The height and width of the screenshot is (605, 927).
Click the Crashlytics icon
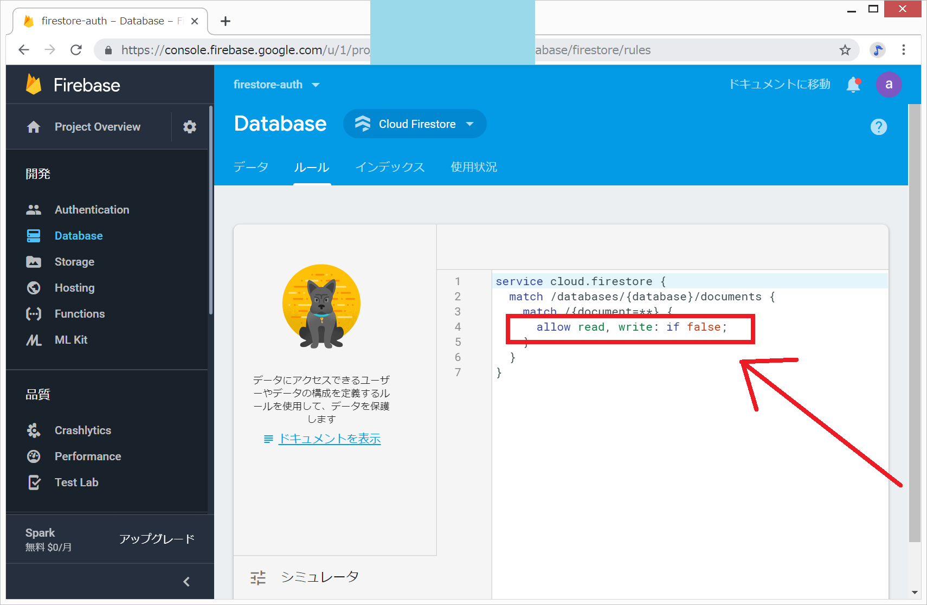(x=34, y=430)
